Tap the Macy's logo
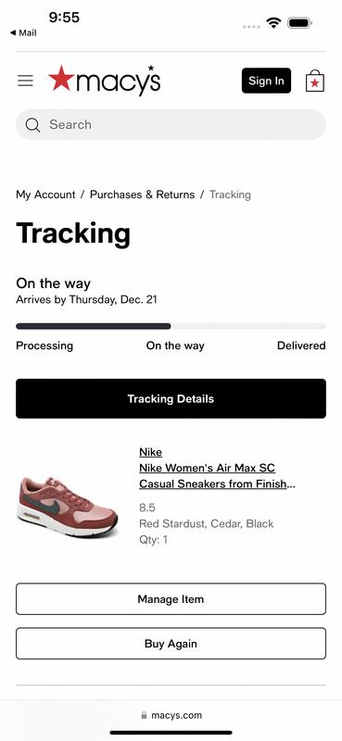Image resolution: width=342 pixels, height=741 pixels. [105, 81]
